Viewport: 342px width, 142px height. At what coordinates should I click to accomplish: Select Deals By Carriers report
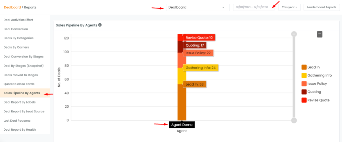tap(16, 47)
